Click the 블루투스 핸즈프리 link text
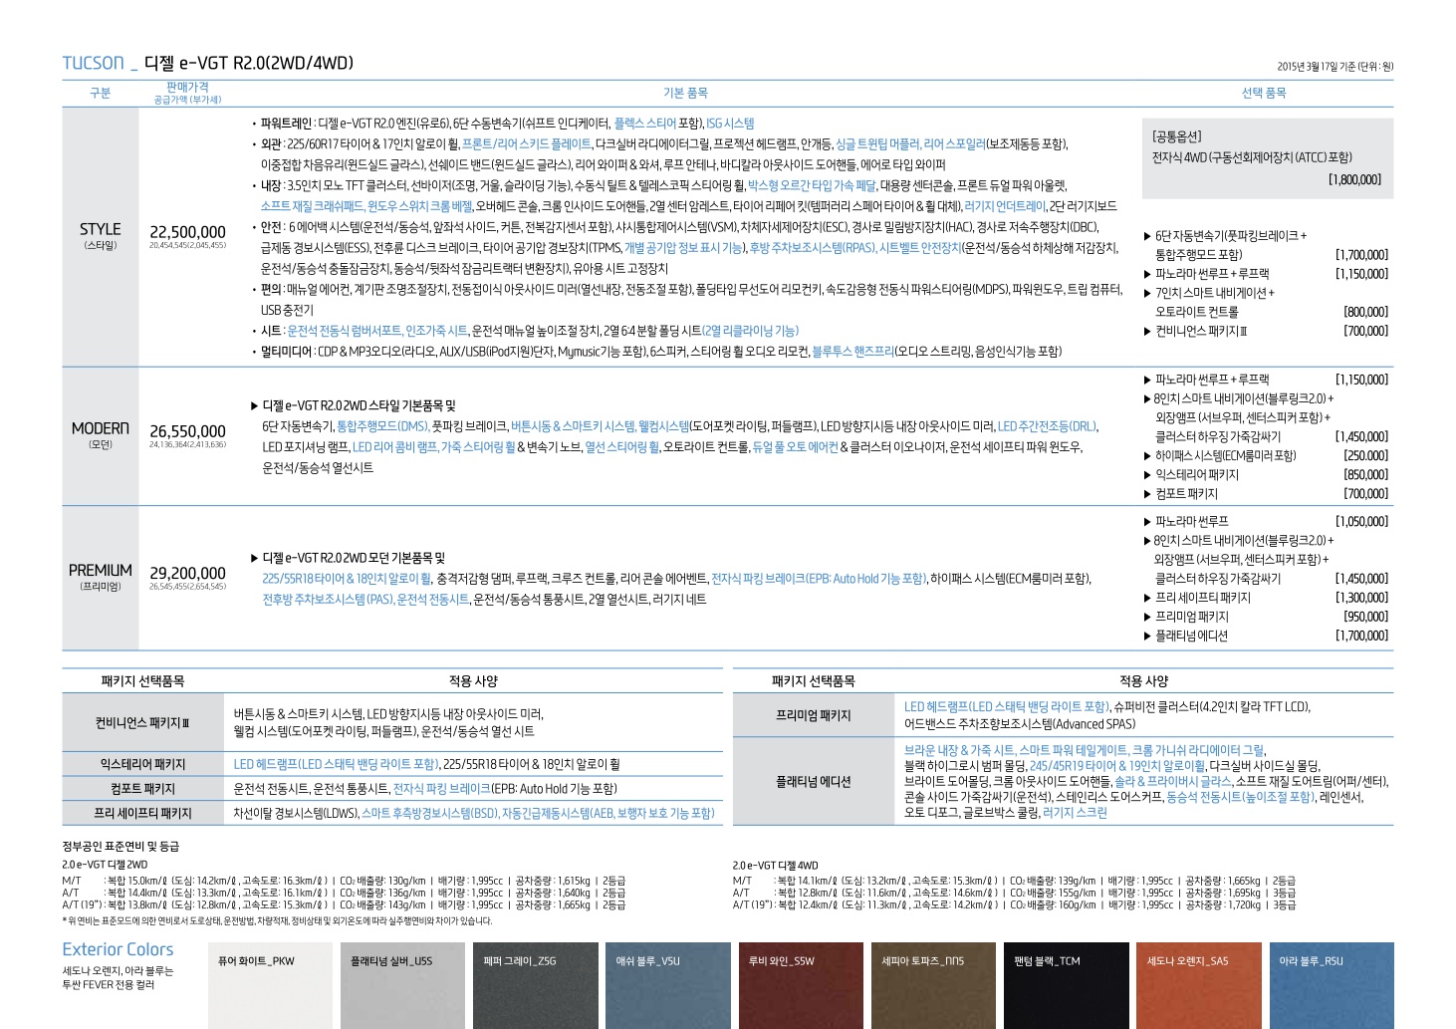Image resolution: width=1456 pixels, height=1029 pixels. click(x=851, y=352)
